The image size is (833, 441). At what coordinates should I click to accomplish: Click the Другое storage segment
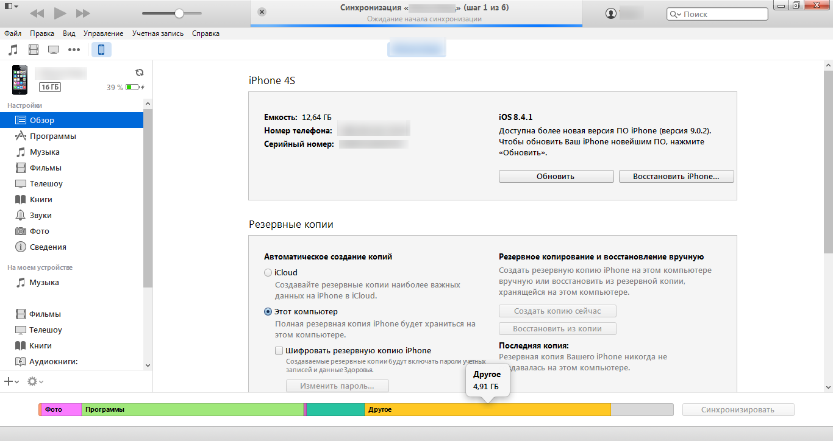(x=488, y=409)
